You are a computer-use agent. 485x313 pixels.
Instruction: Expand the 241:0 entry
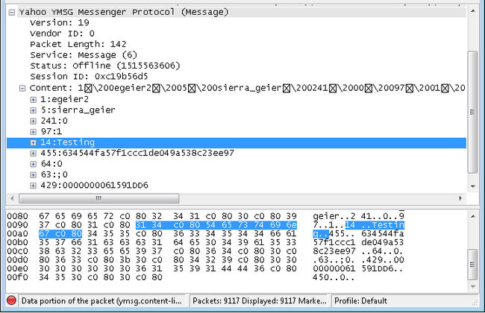[33, 121]
